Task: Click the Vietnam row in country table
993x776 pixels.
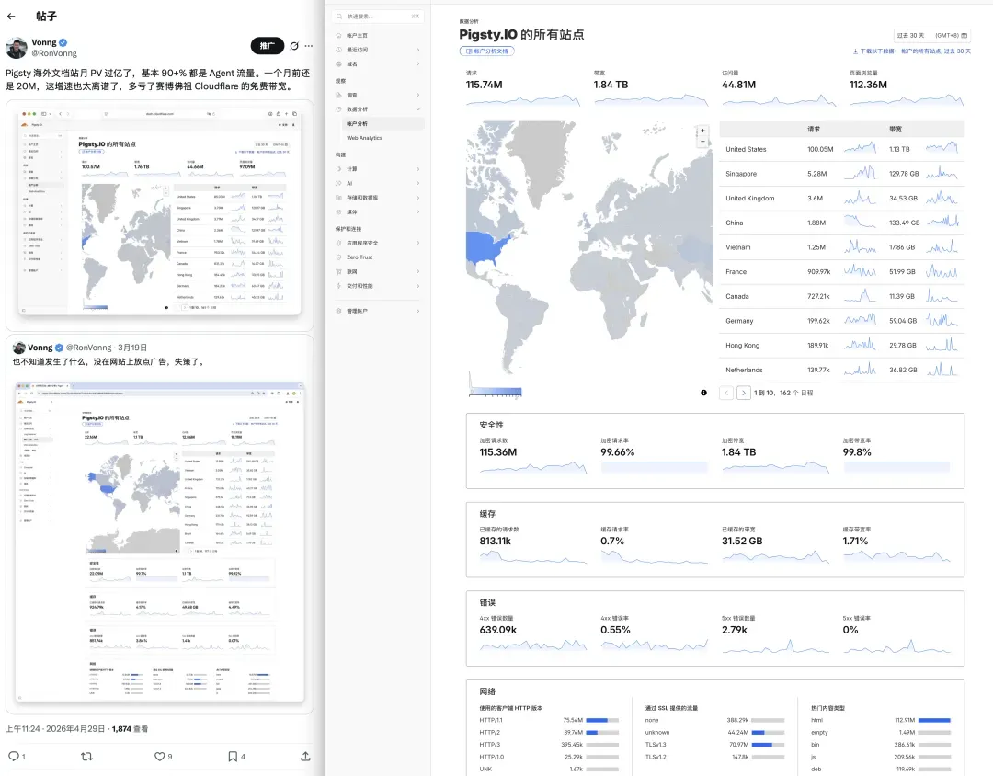Action: coord(841,247)
